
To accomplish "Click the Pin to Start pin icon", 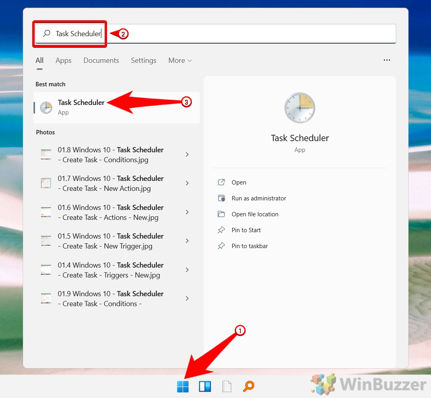I will click(221, 230).
